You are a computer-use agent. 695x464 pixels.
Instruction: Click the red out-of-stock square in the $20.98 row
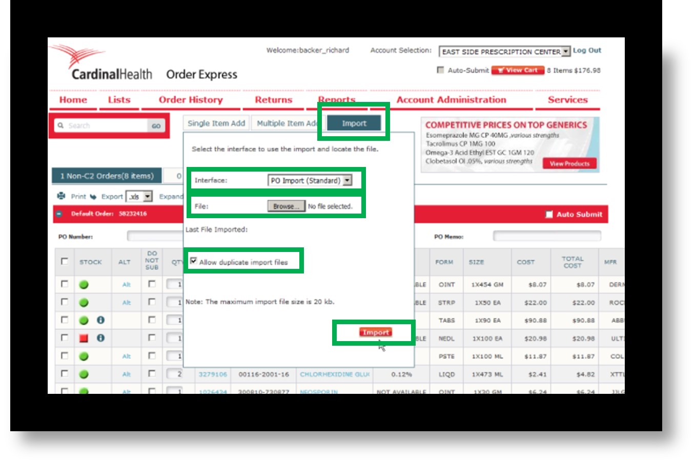[x=84, y=338]
